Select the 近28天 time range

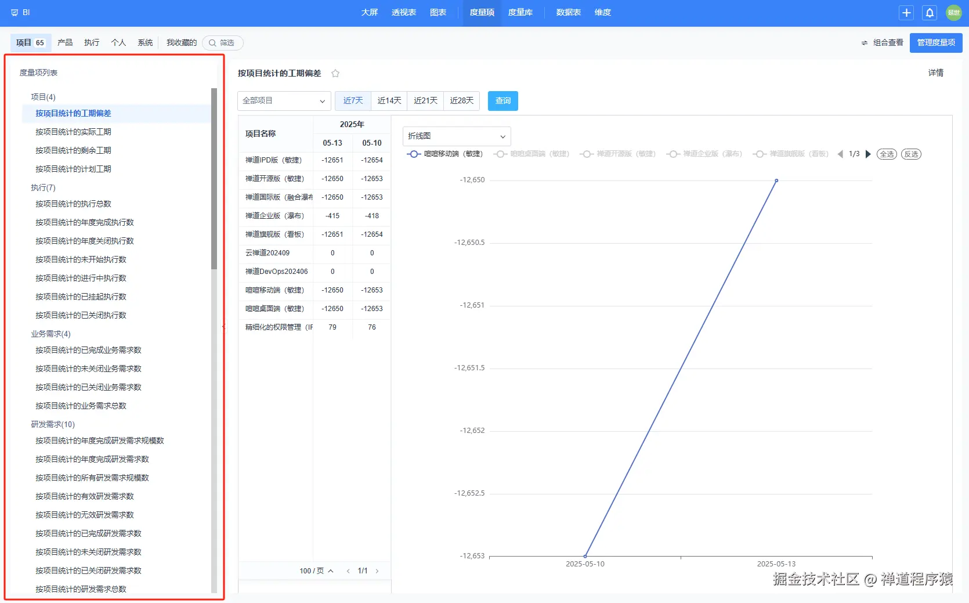point(462,101)
